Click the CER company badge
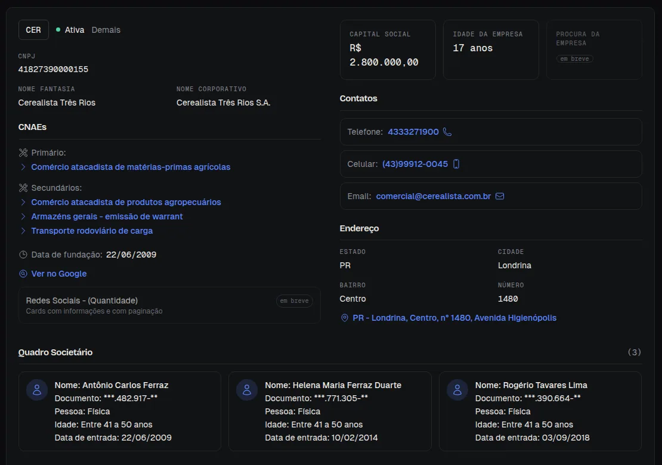The width and height of the screenshot is (662, 465). tap(33, 30)
